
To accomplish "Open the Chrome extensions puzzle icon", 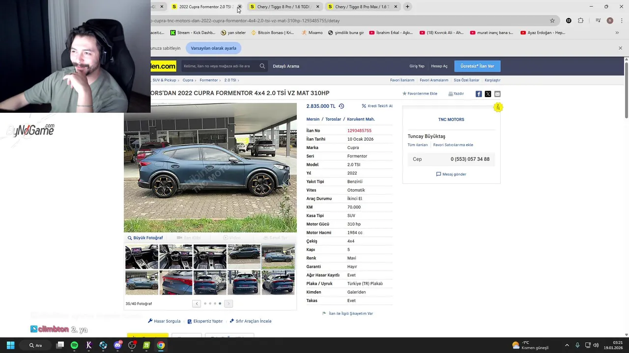I will click(x=580, y=21).
